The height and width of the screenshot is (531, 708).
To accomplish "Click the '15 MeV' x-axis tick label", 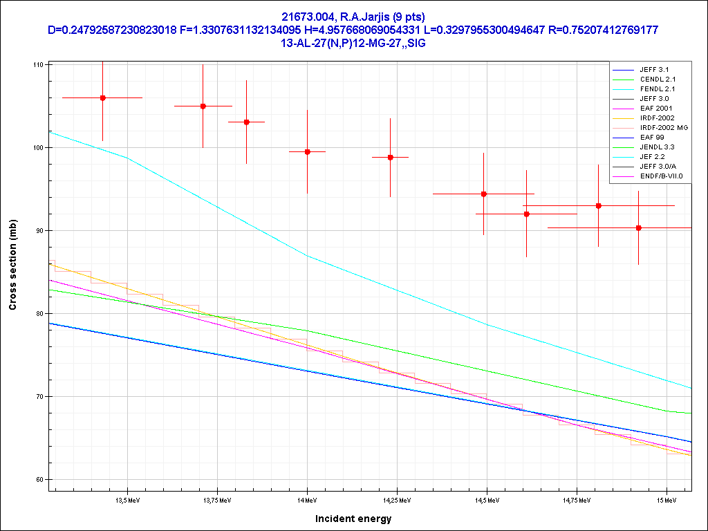I will tap(667, 499).
